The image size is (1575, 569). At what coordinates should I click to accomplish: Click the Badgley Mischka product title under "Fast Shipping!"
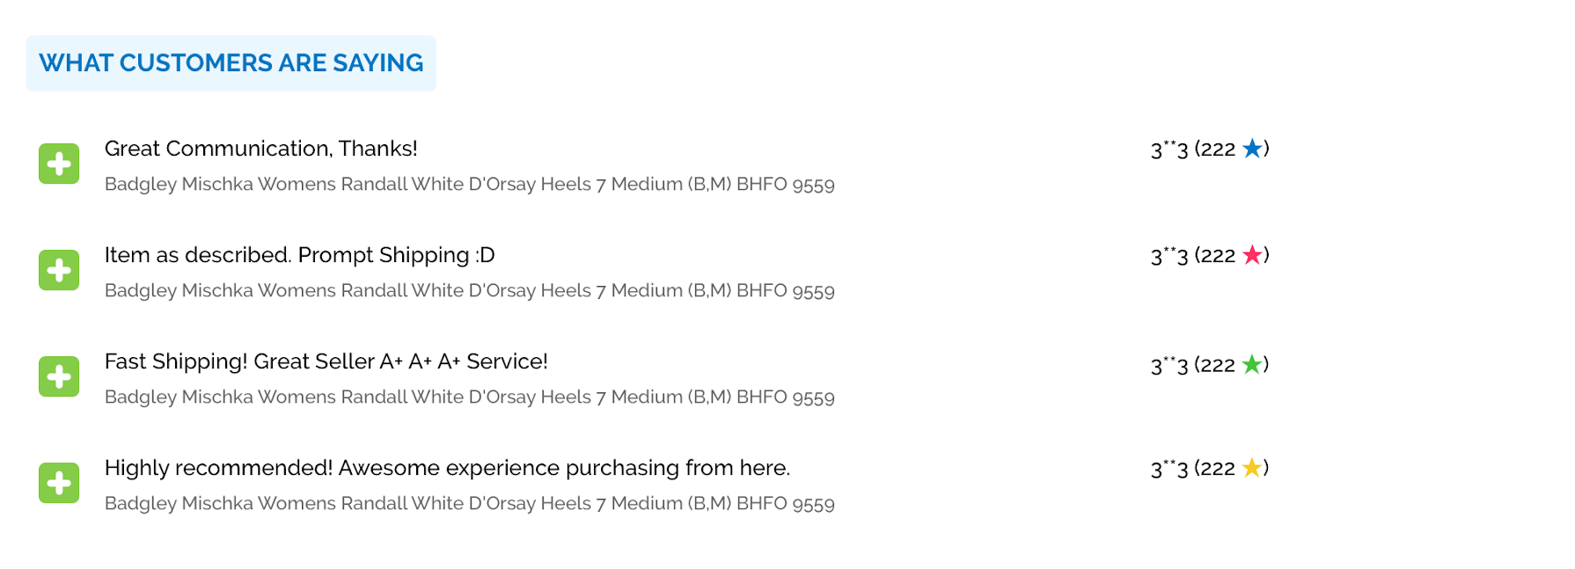pyautogui.click(x=469, y=398)
